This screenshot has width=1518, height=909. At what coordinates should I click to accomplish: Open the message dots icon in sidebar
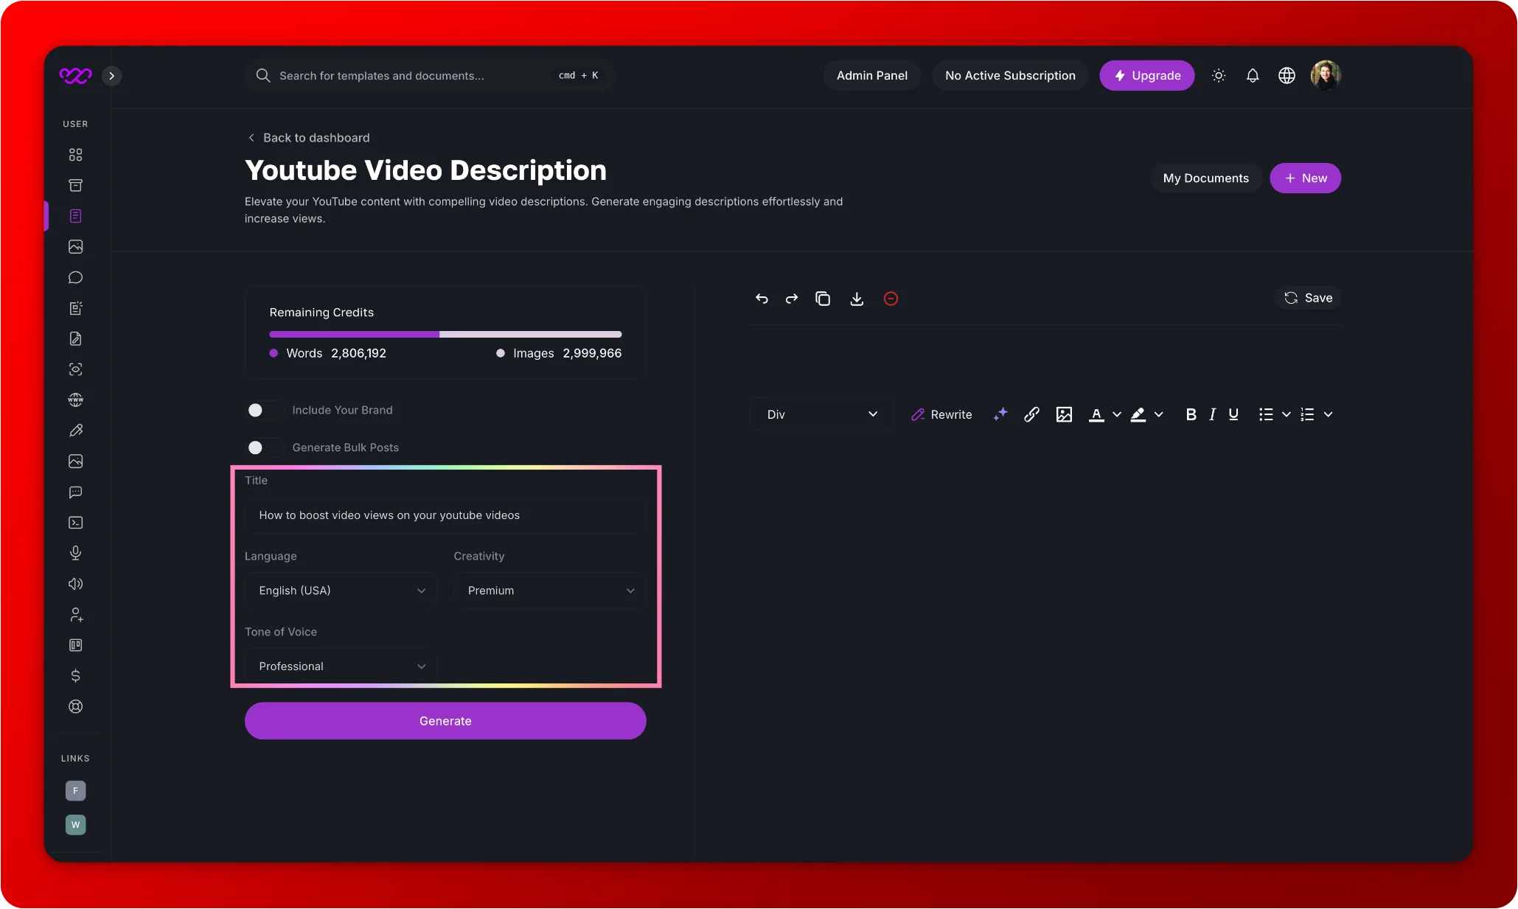point(75,492)
